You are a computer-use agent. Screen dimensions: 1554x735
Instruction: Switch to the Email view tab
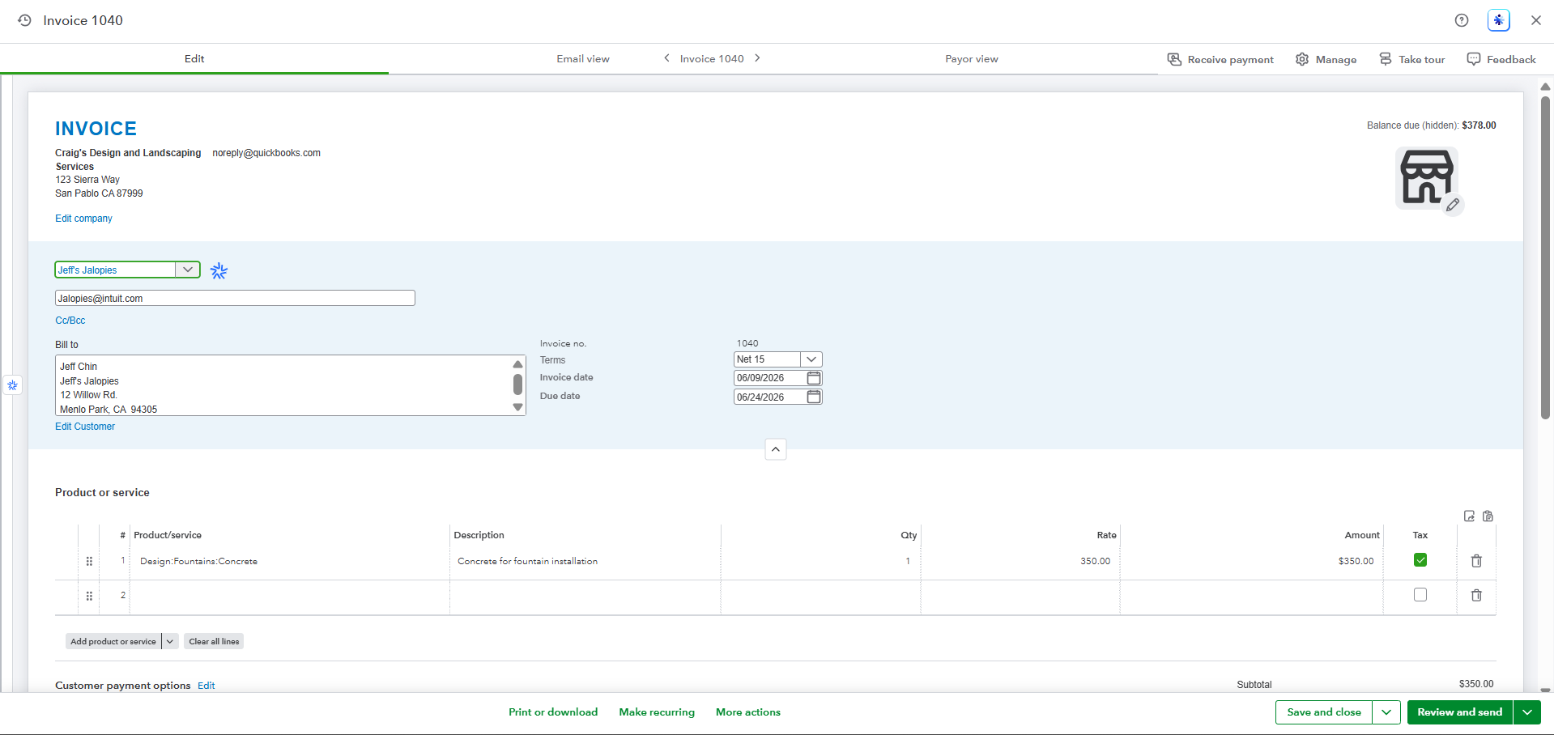coord(583,59)
